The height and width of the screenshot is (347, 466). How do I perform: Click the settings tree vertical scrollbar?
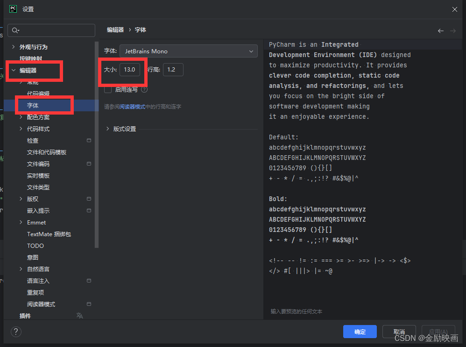click(x=96, y=145)
